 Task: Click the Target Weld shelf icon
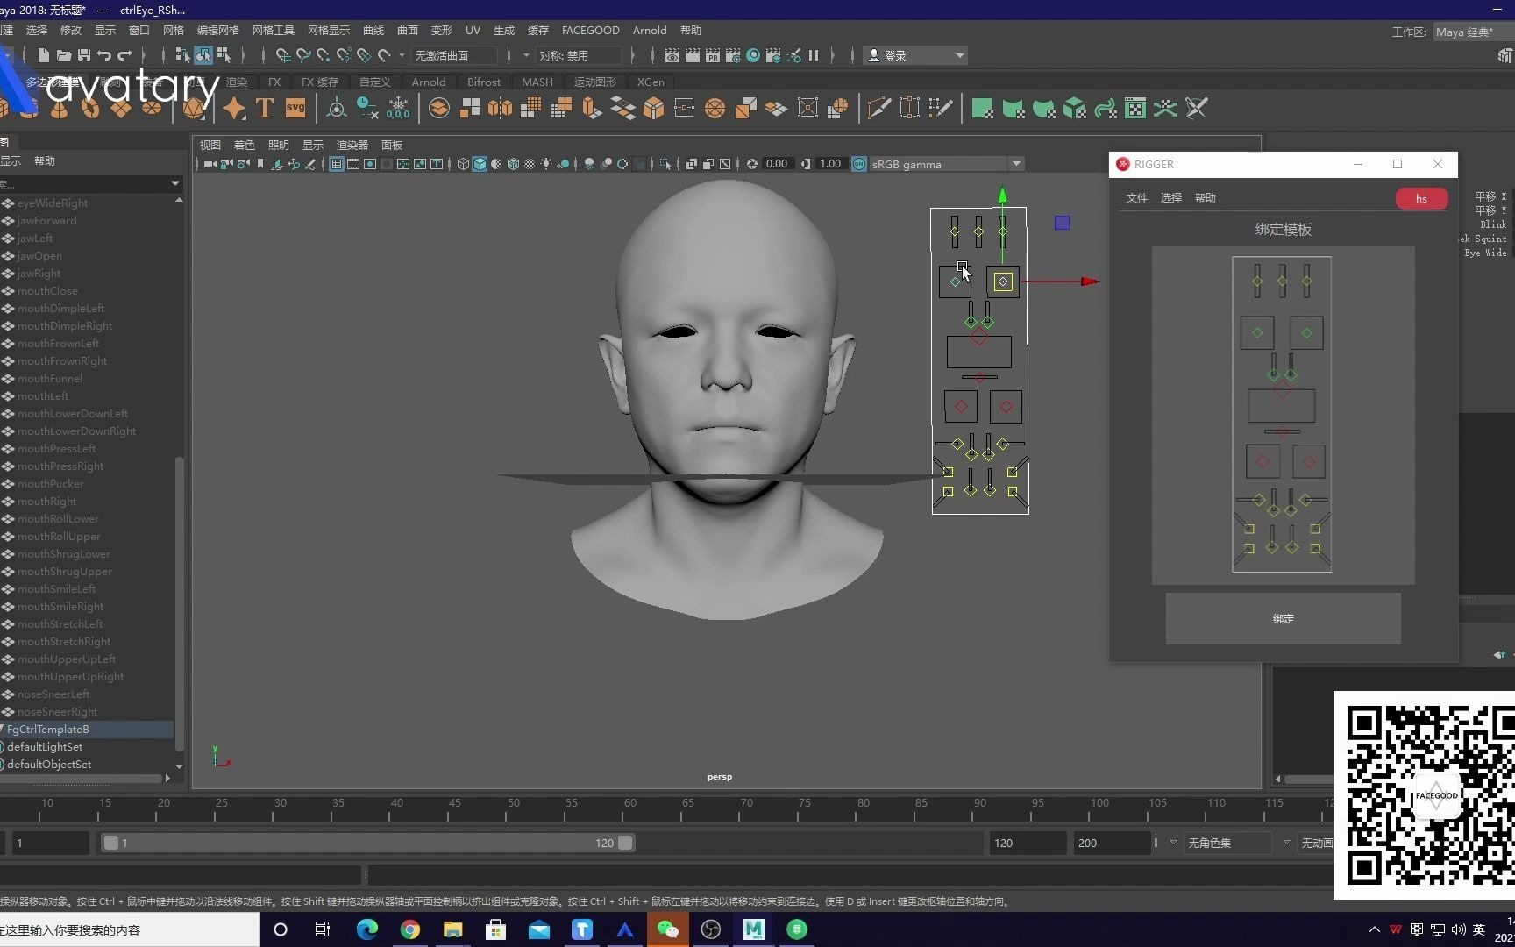909,109
